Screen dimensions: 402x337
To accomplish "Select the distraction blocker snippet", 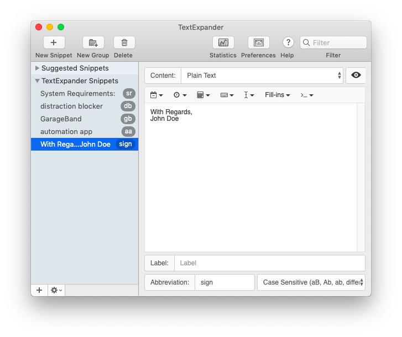I will click(85, 106).
